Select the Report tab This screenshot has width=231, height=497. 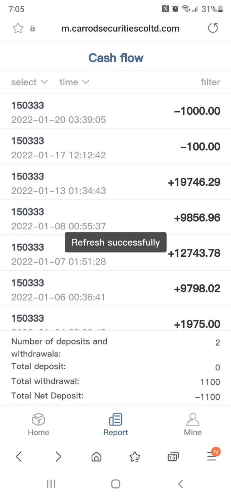tap(115, 424)
